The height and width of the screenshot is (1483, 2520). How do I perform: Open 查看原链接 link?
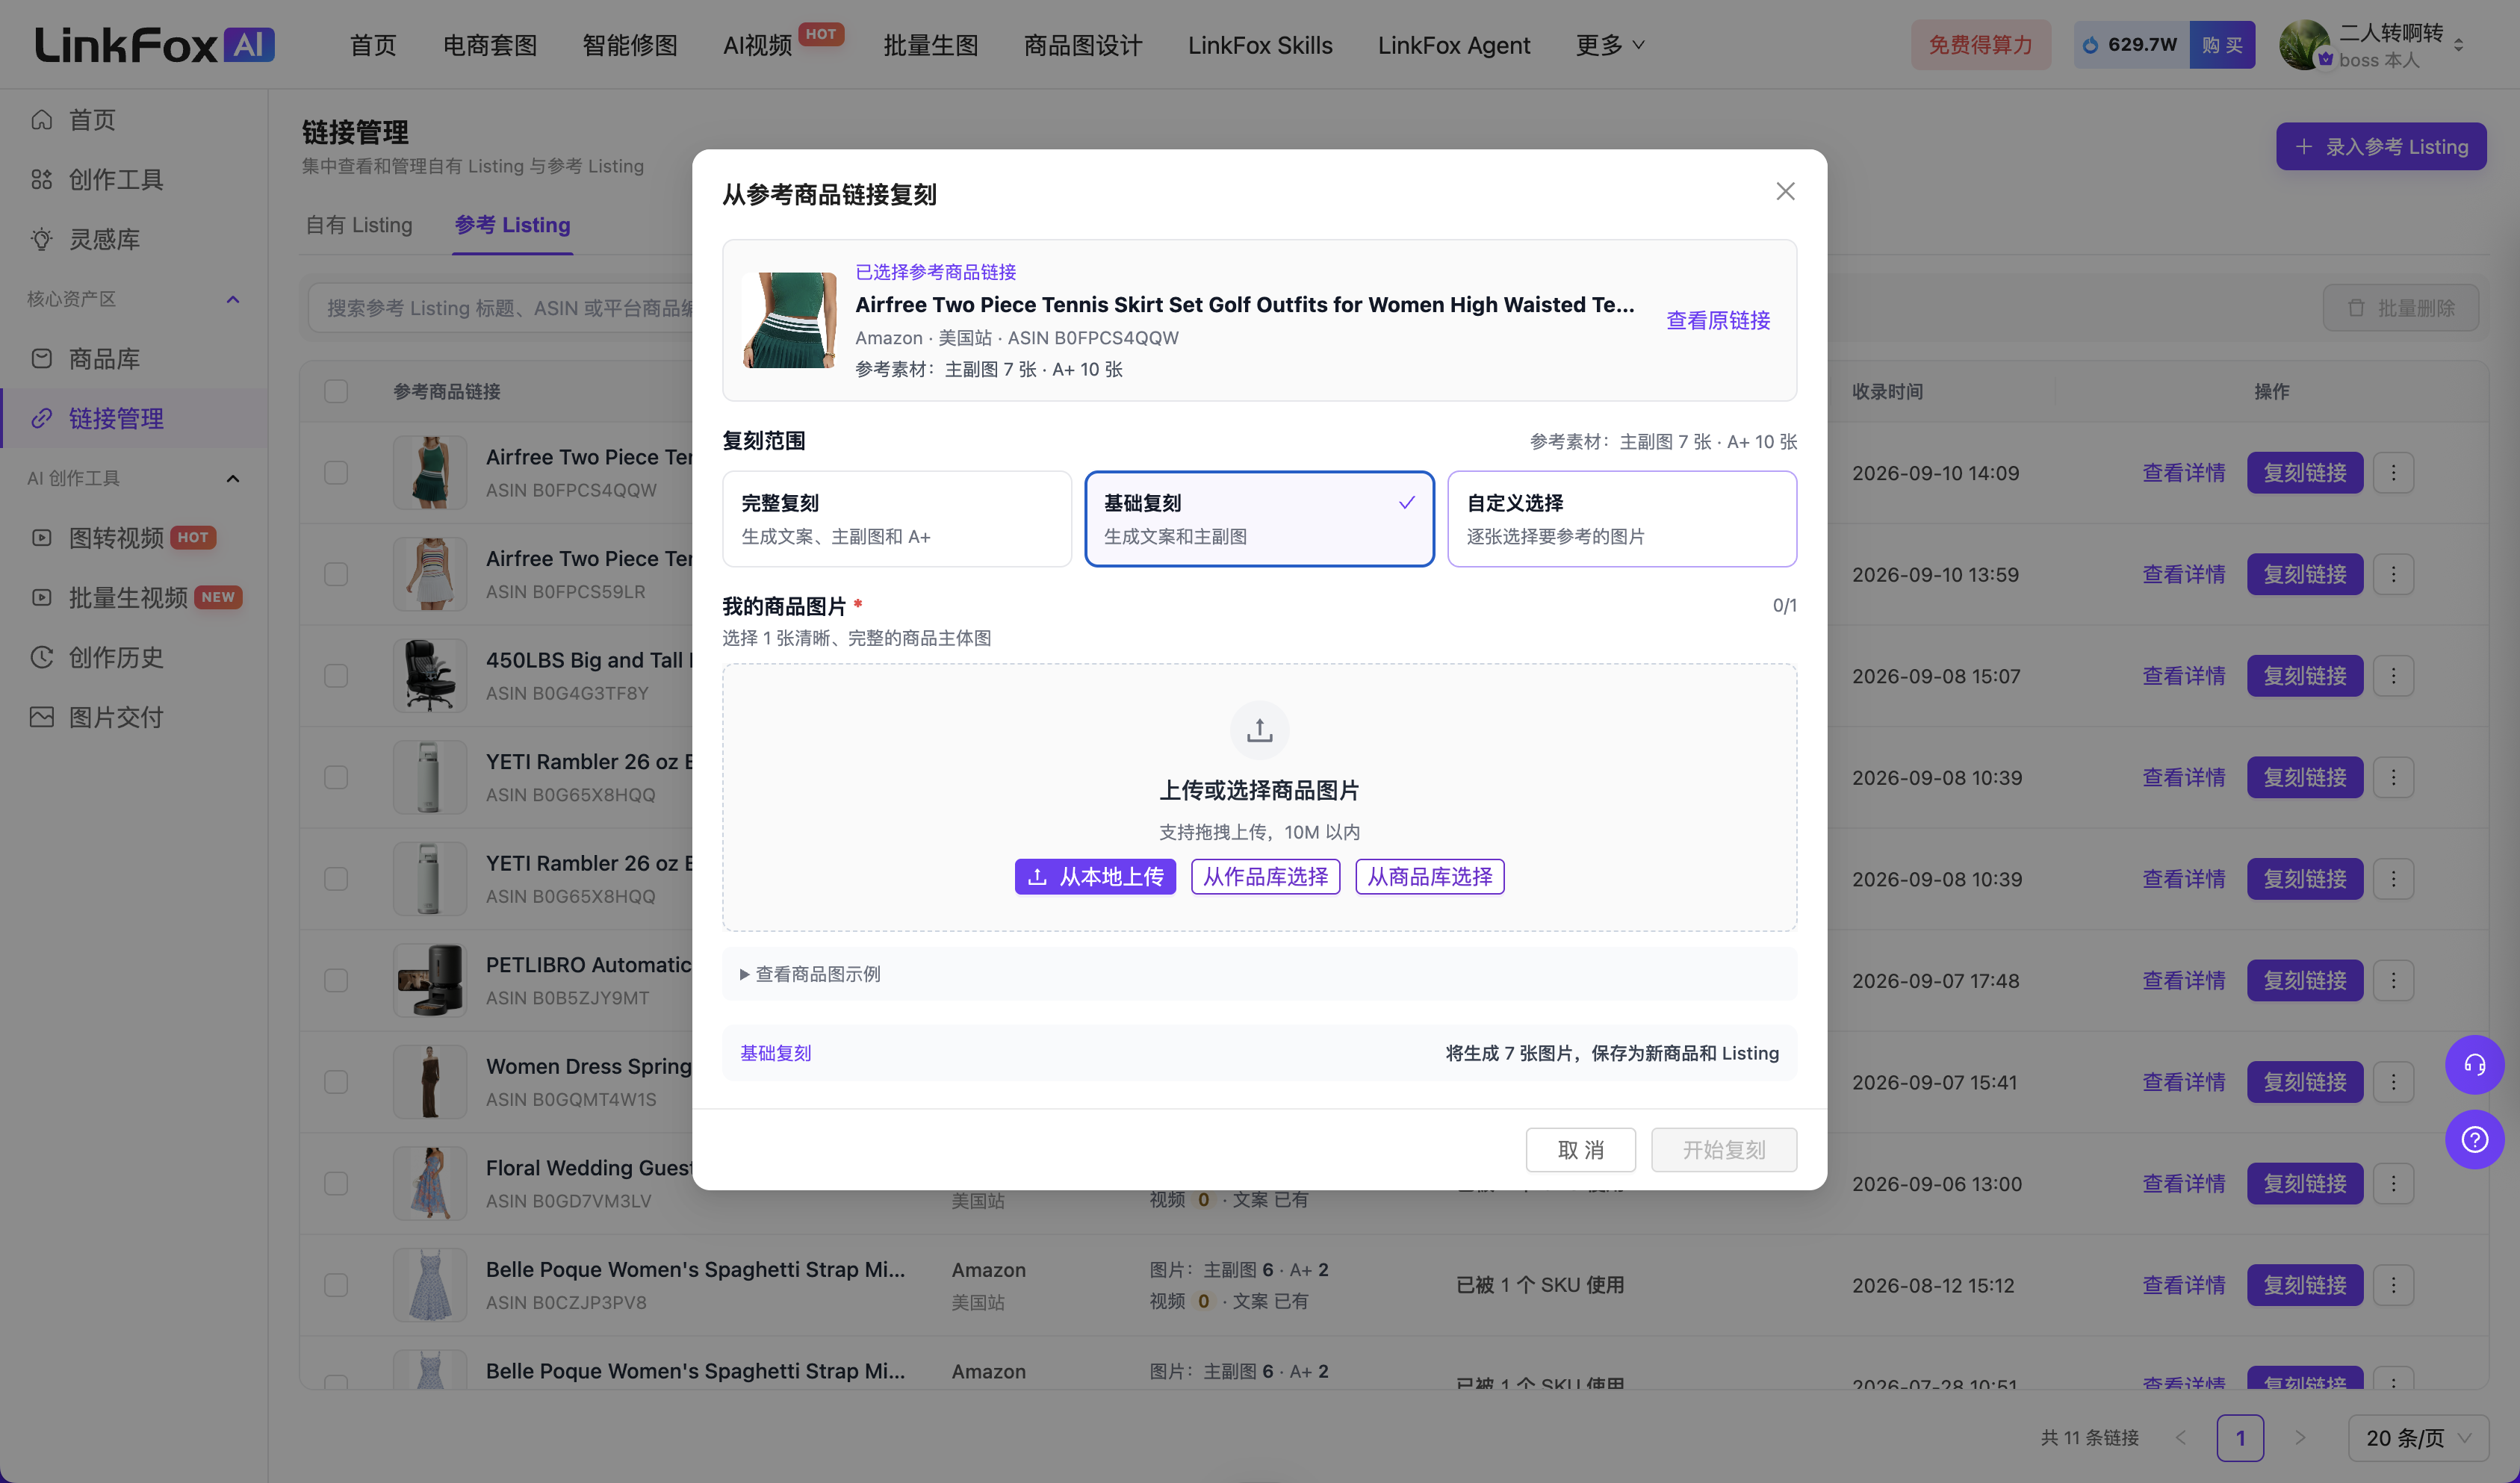pos(1717,320)
